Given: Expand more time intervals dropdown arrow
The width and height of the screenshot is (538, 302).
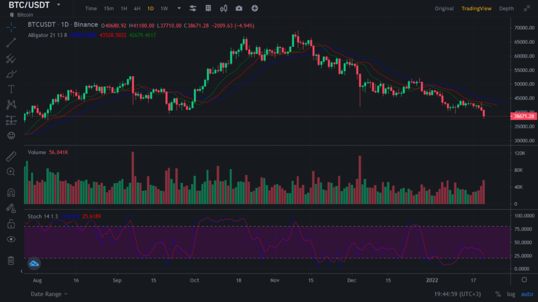Looking at the screenshot, I should point(179,9).
